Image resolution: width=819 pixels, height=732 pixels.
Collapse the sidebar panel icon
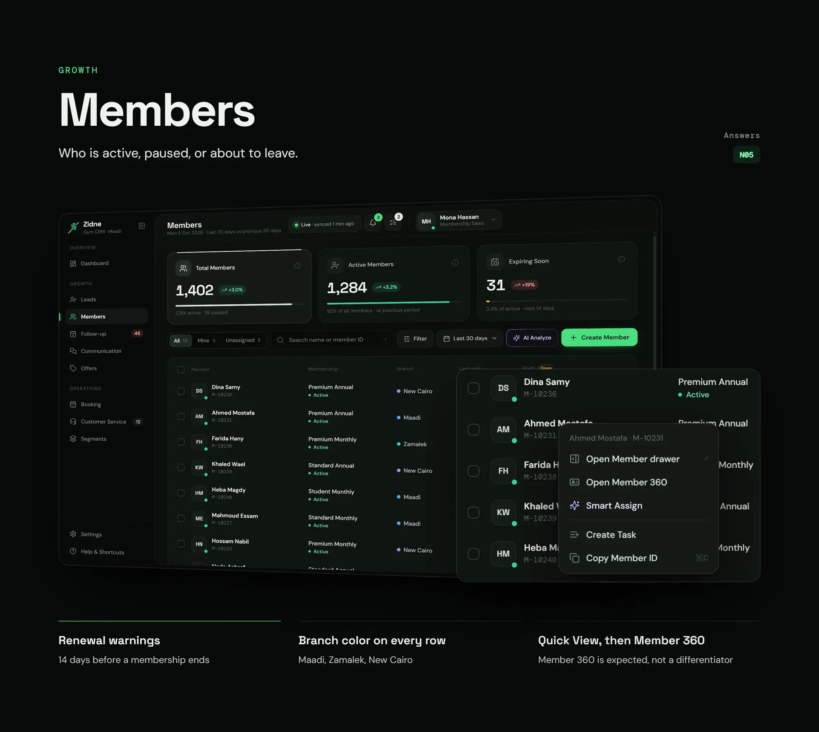tap(142, 226)
